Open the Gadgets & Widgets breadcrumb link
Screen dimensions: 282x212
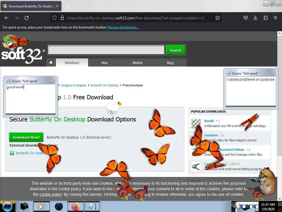pos(74,85)
